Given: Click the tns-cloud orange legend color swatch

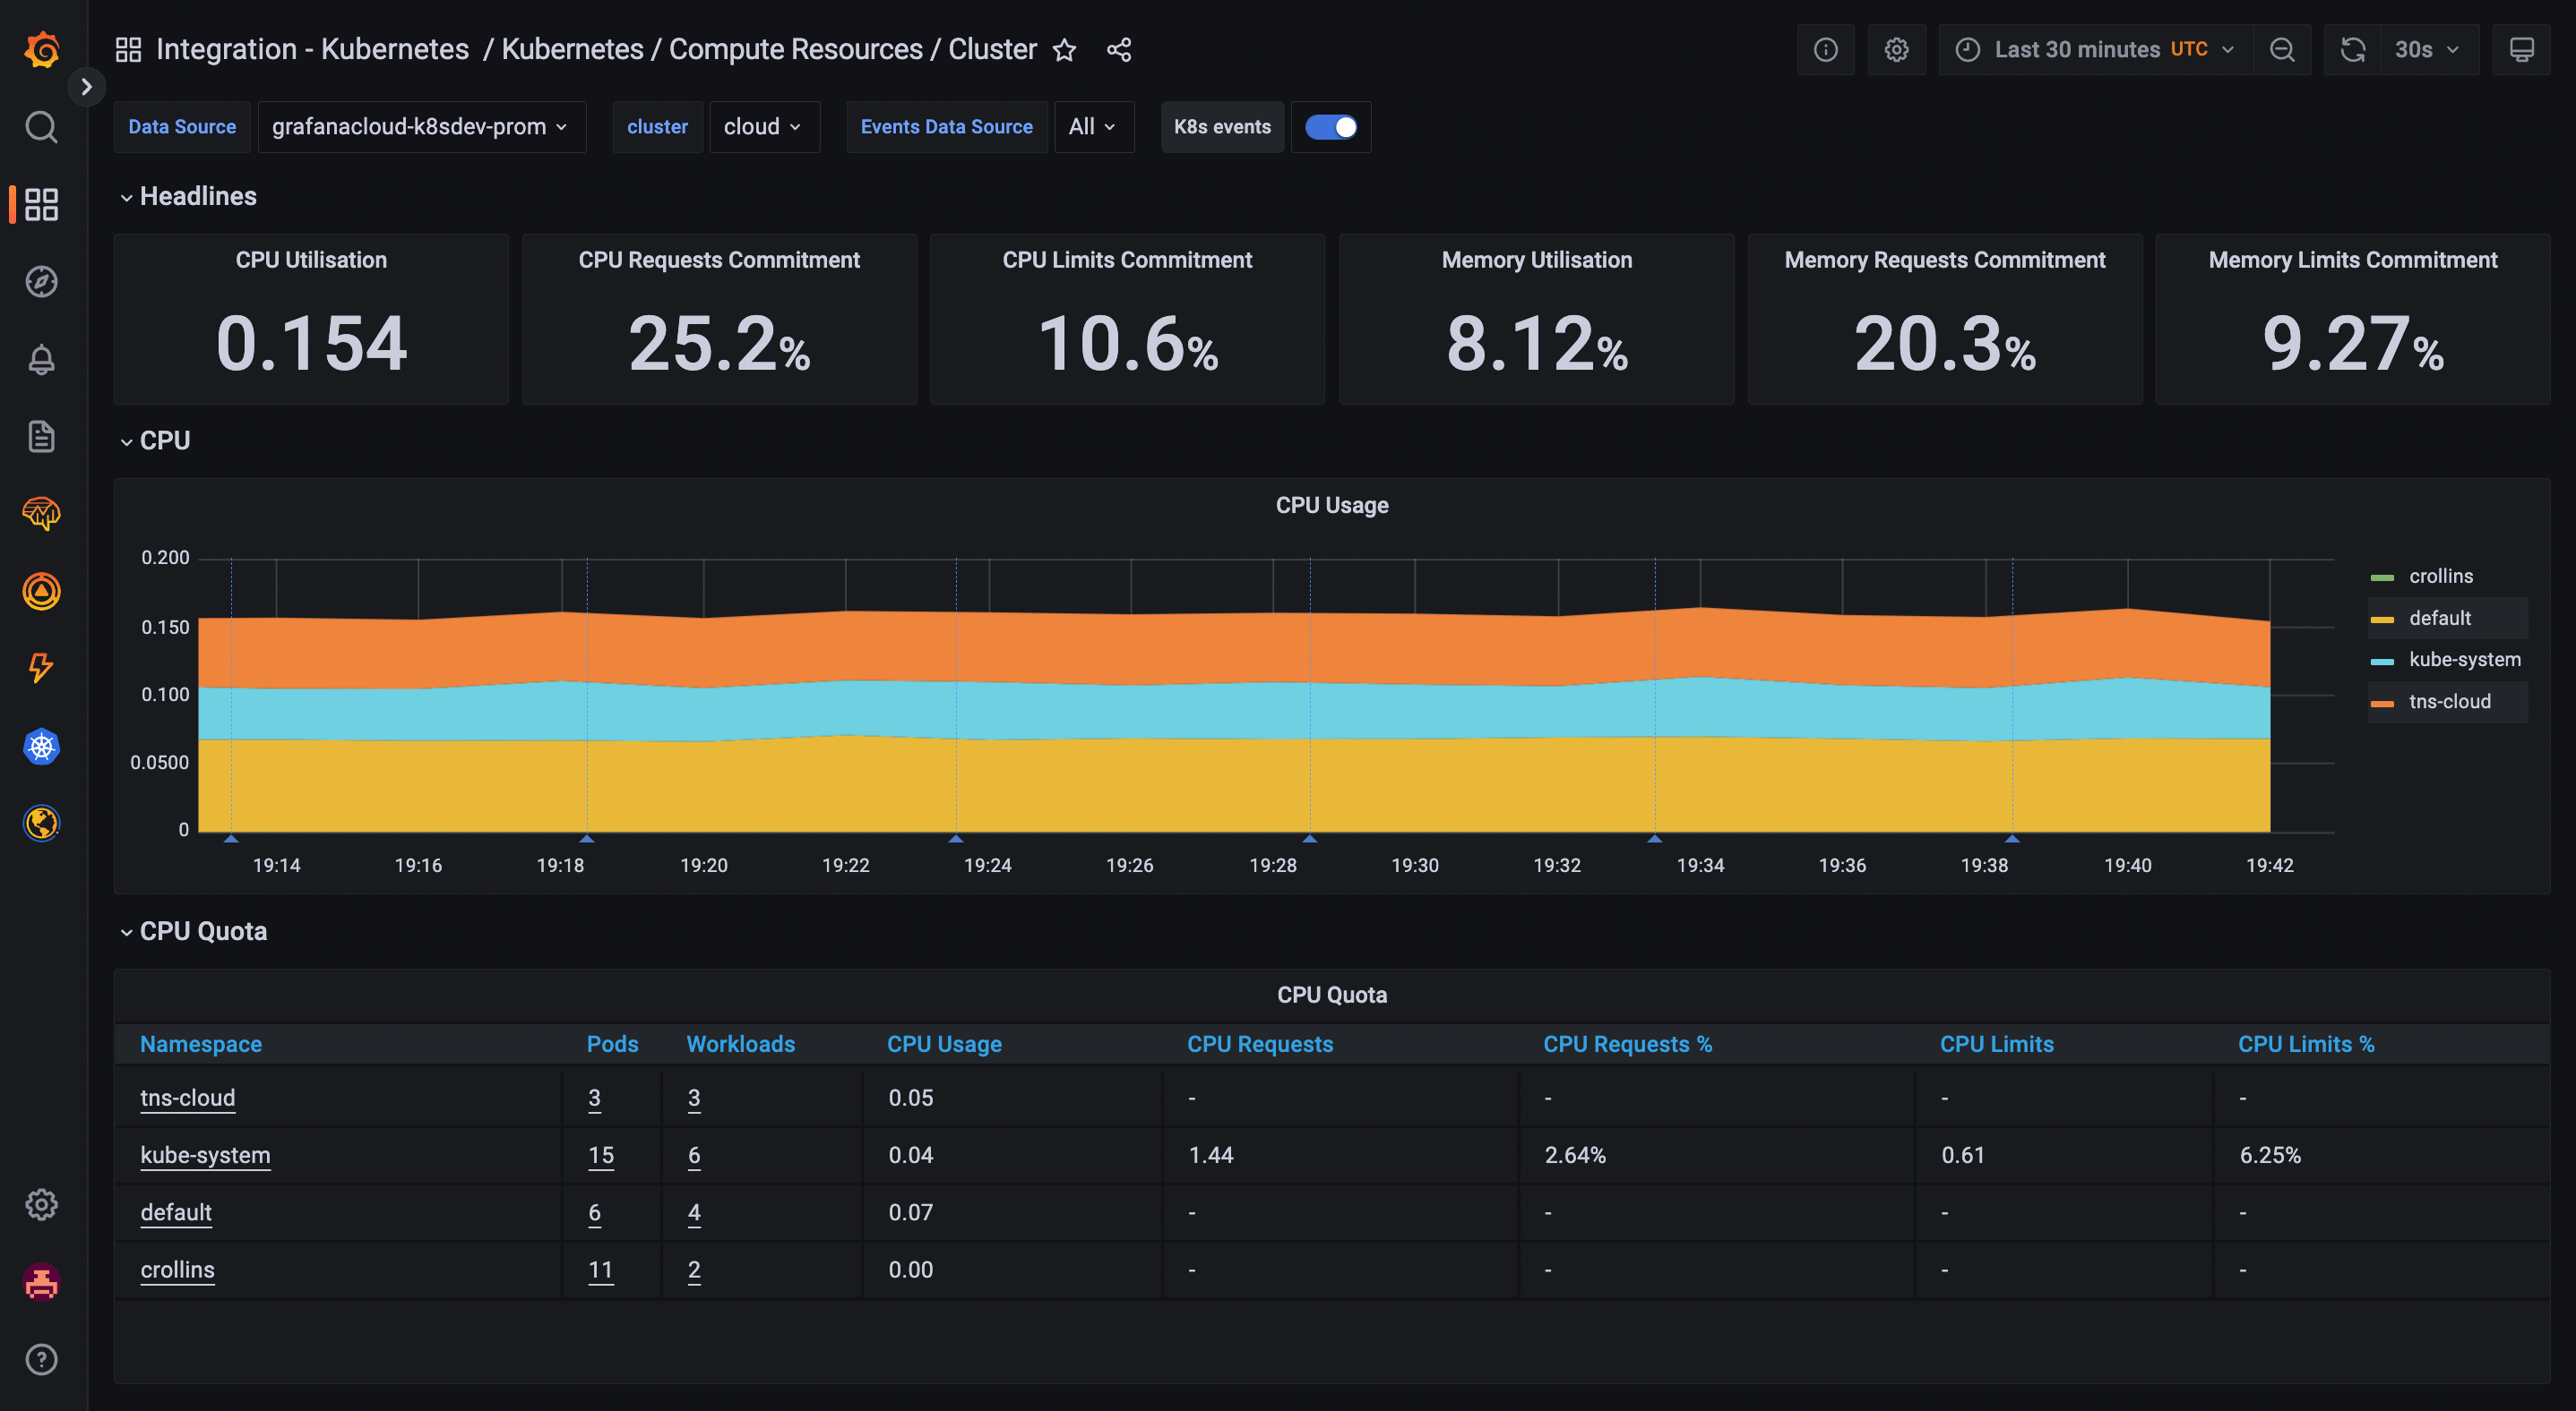Looking at the screenshot, I should (2382, 704).
